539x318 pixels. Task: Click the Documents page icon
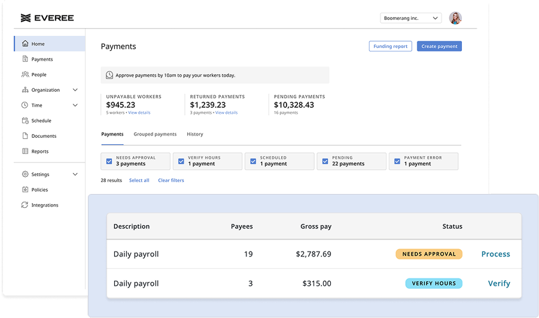pos(25,135)
